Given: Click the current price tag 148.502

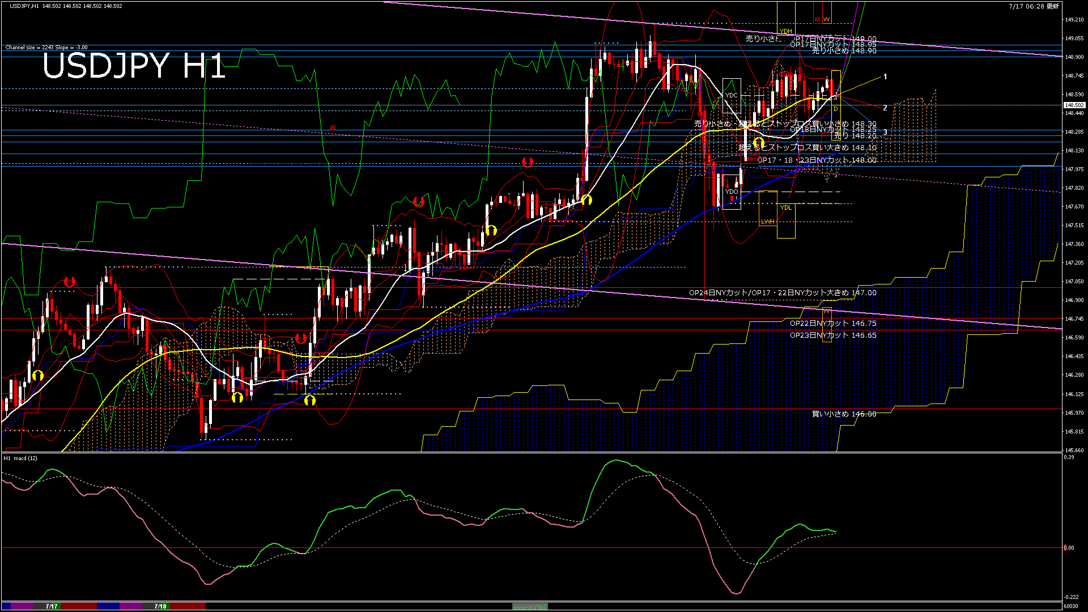Looking at the screenshot, I should pyautogui.click(x=1074, y=105).
